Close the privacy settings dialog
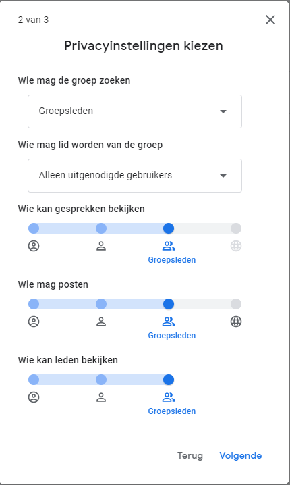 coord(270,20)
